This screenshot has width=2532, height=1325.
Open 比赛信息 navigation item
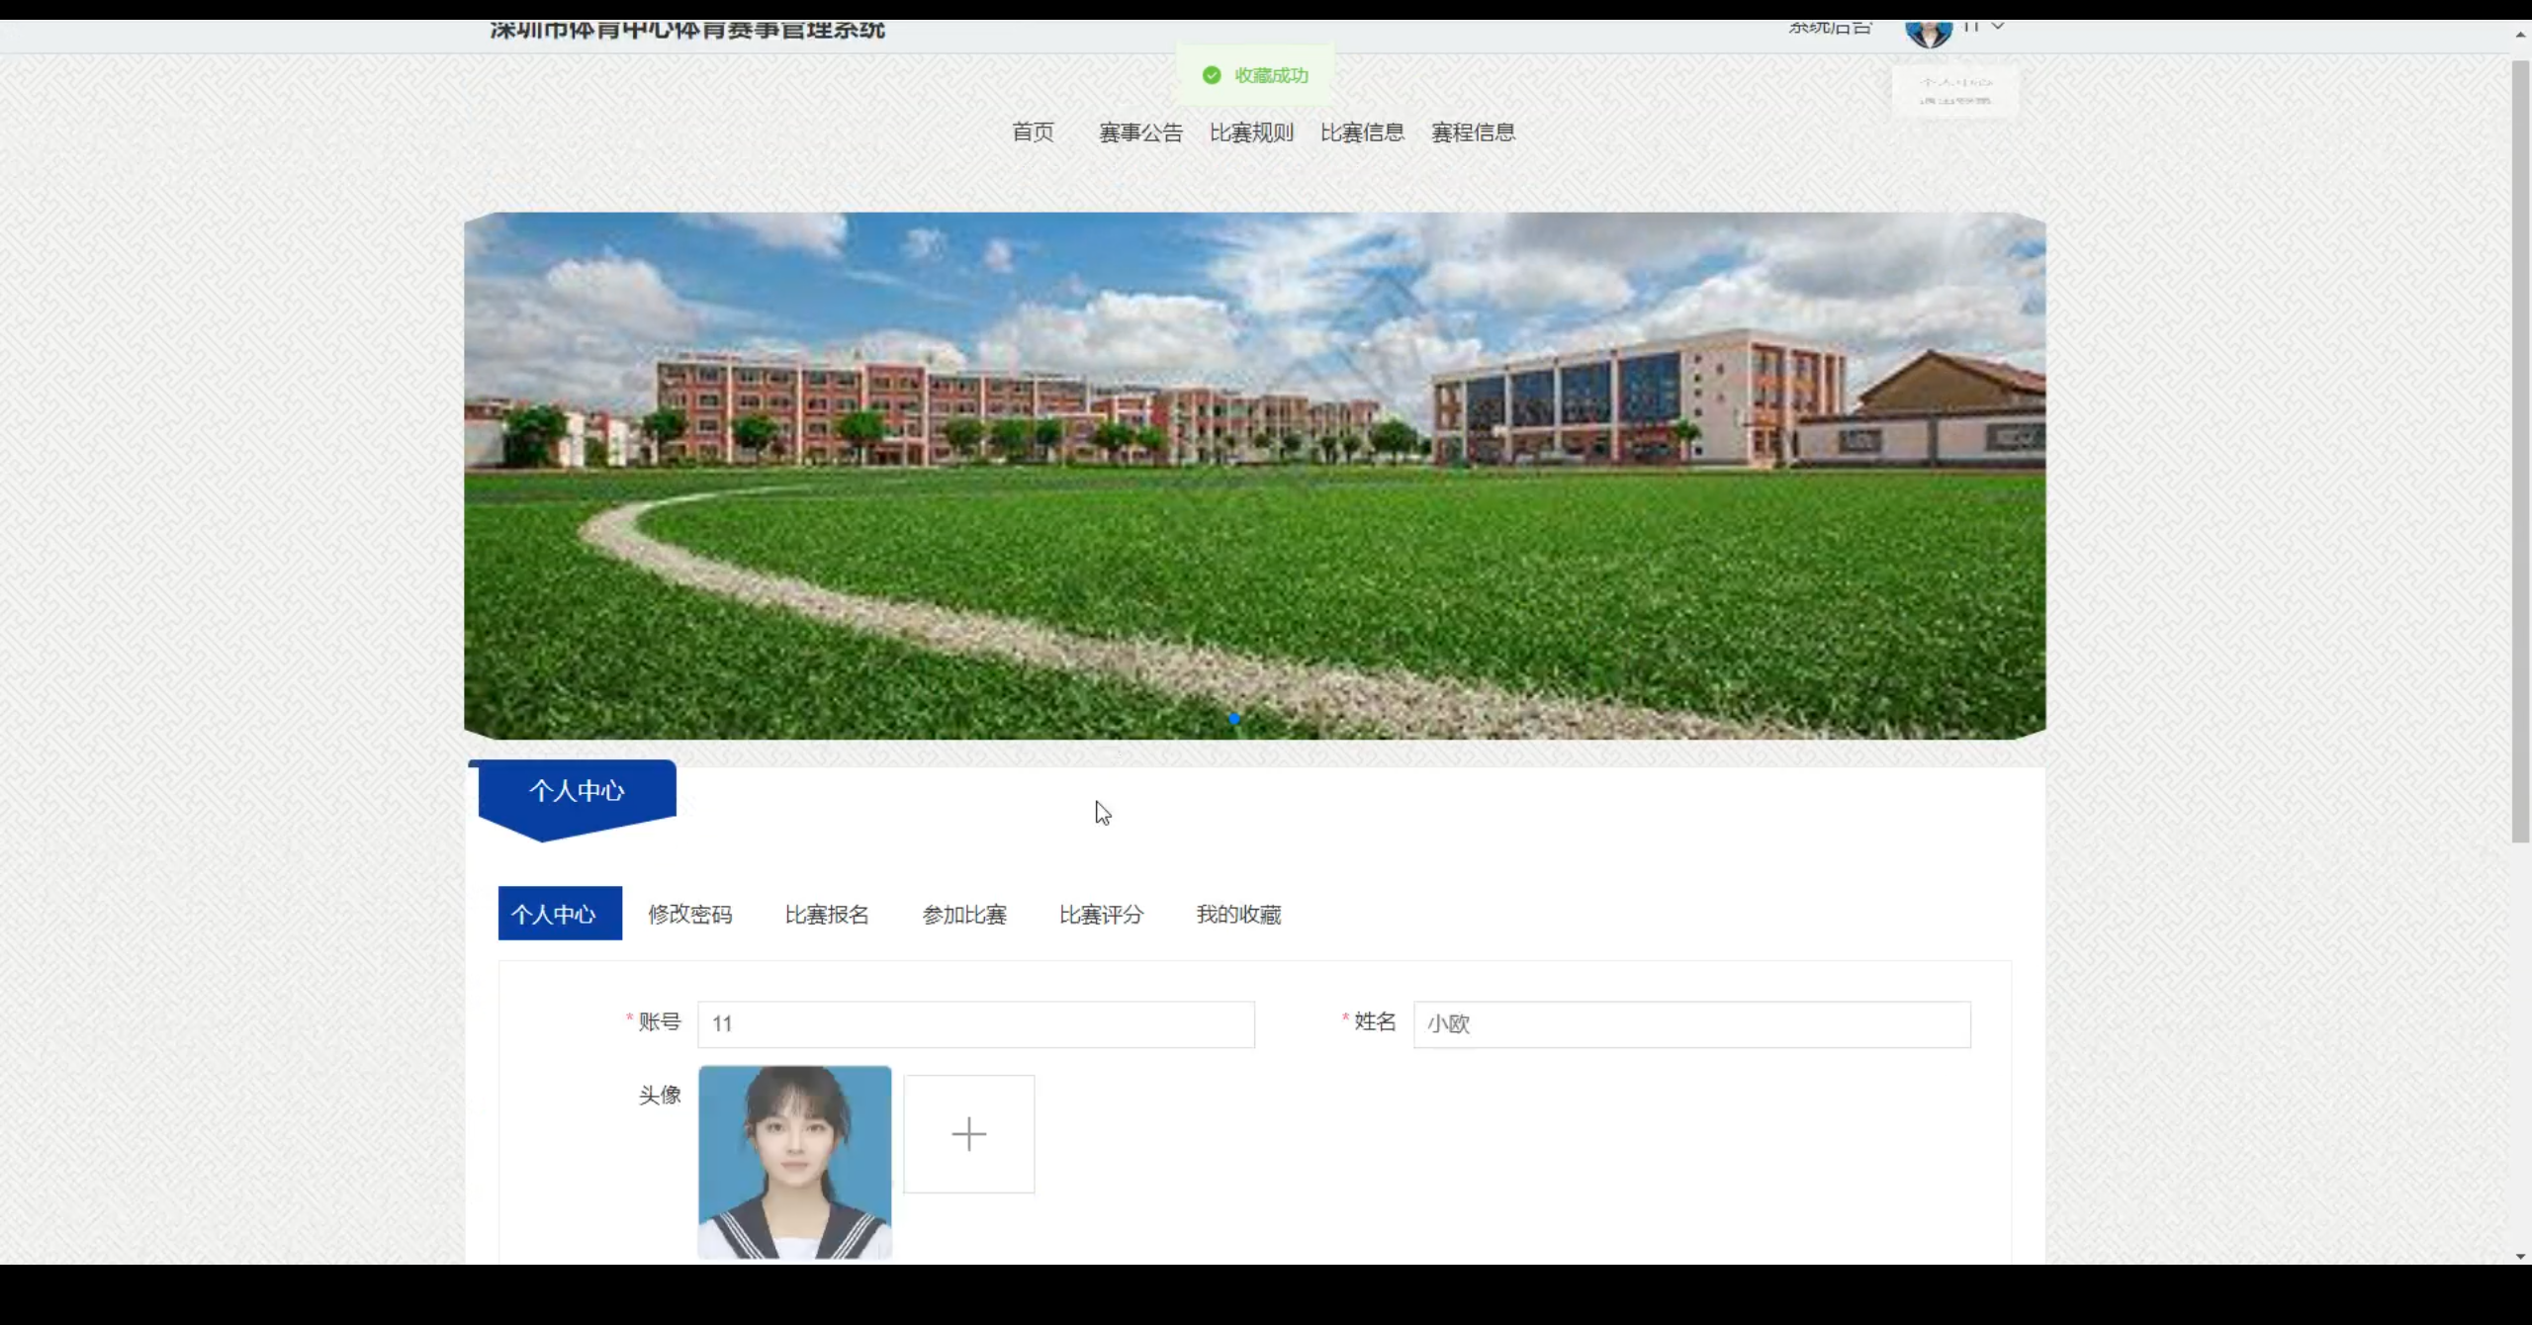tap(1362, 132)
